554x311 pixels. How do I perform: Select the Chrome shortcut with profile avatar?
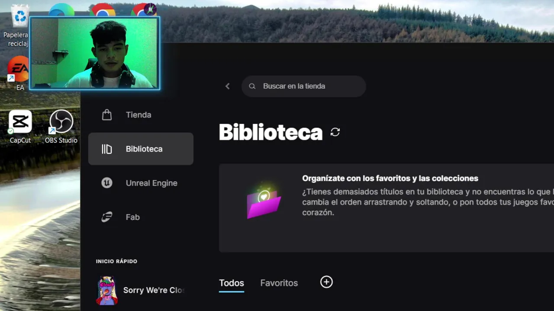point(144,10)
